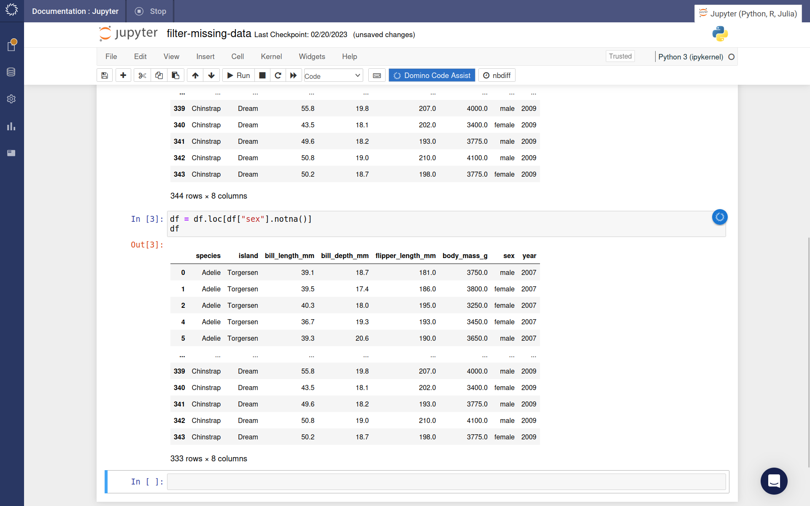
Task: Click the blue Code Assist cell icon
Action: click(720, 217)
